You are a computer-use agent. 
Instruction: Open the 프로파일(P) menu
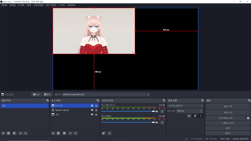(x=38, y=5)
